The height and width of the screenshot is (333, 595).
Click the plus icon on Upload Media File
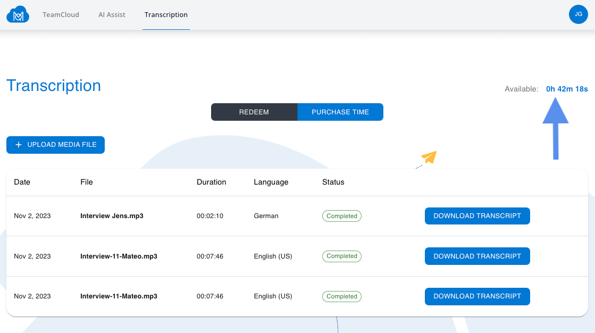point(18,145)
